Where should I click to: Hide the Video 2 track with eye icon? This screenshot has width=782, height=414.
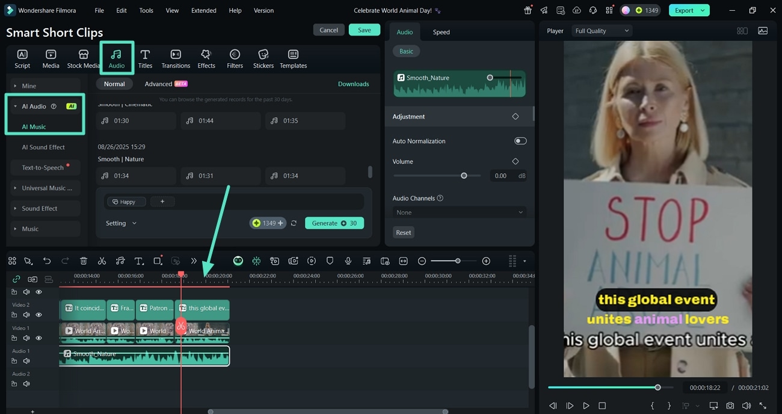pos(38,315)
